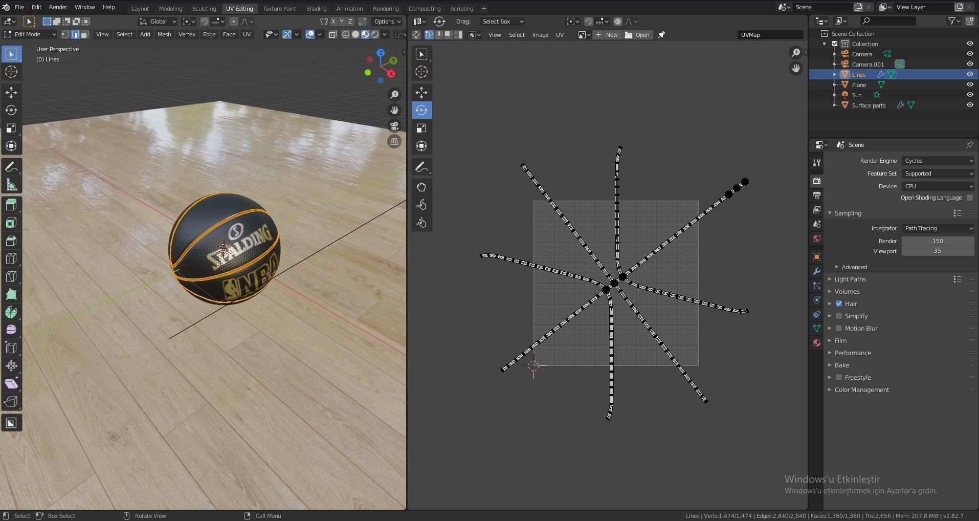
Task: Open the Render menu
Action: point(58,8)
